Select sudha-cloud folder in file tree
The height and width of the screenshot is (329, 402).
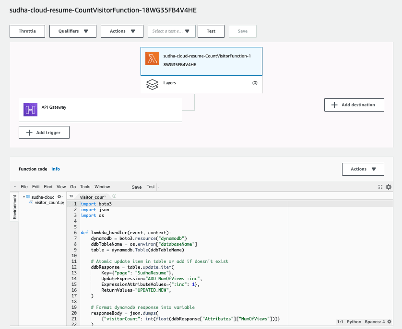(x=43, y=197)
